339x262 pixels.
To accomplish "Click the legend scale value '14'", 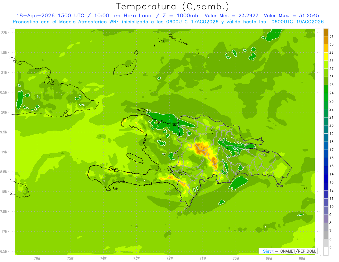I will point(331,174).
